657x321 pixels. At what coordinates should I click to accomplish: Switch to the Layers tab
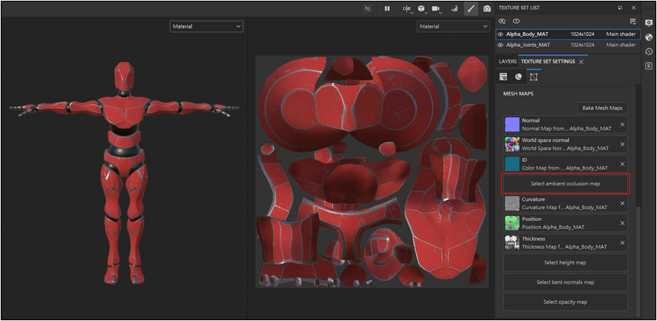[507, 61]
